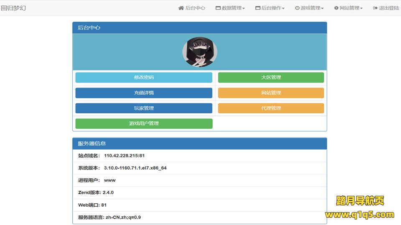Click the window icon beside 后台操作
The width and height of the screenshot is (401, 225).
(258, 8)
